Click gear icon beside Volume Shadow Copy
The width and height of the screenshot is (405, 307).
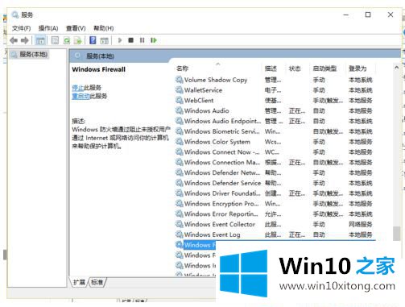(x=179, y=80)
